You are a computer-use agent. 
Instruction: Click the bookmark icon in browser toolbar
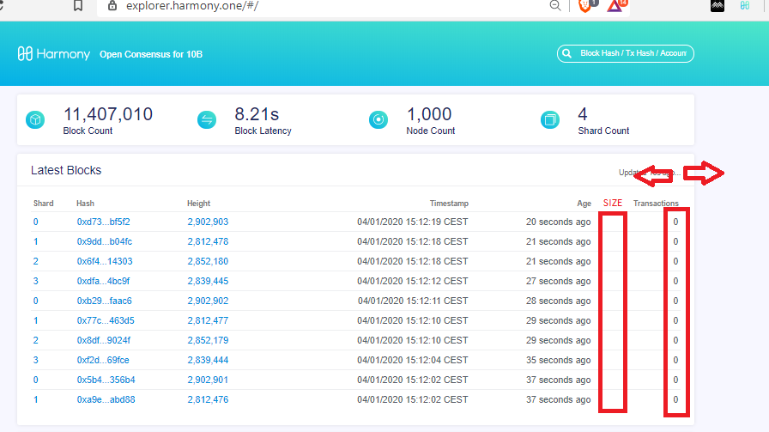(78, 6)
